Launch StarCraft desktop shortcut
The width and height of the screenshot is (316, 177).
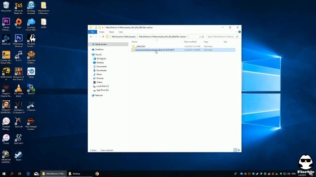click(x=19, y=122)
